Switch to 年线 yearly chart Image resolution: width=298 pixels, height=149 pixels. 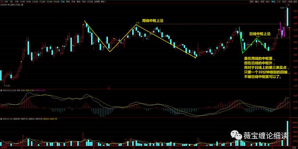tap(84, 2)
